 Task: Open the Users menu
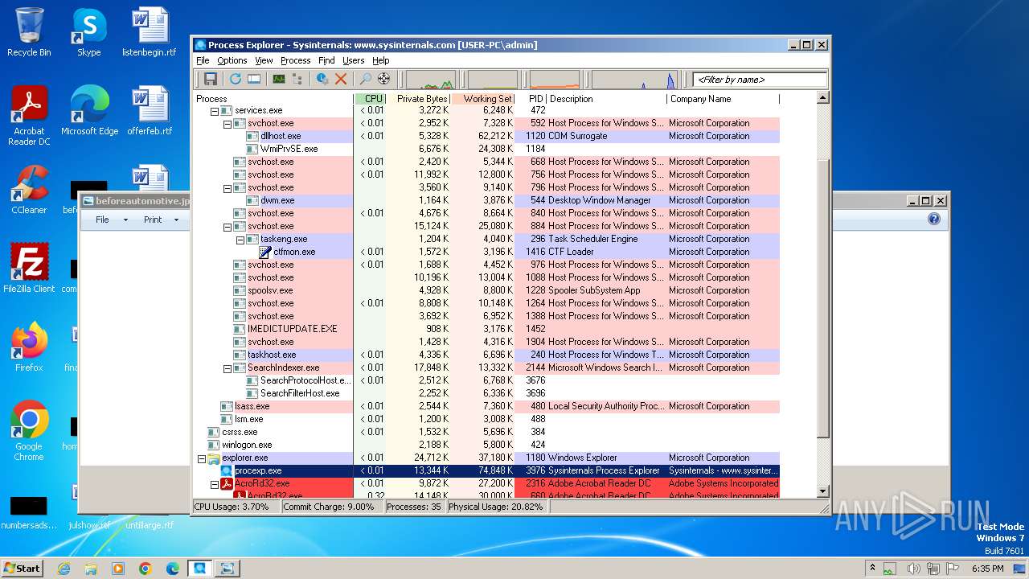pos(353,60)
